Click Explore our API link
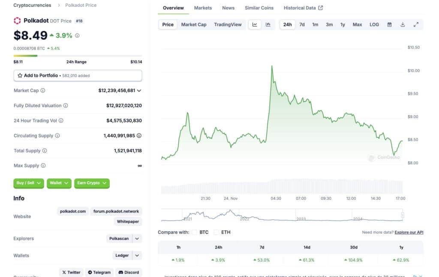 [x=409, y=232]
